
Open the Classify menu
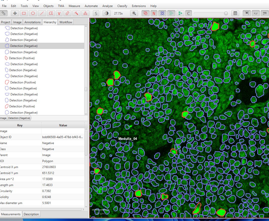(122, 6)
